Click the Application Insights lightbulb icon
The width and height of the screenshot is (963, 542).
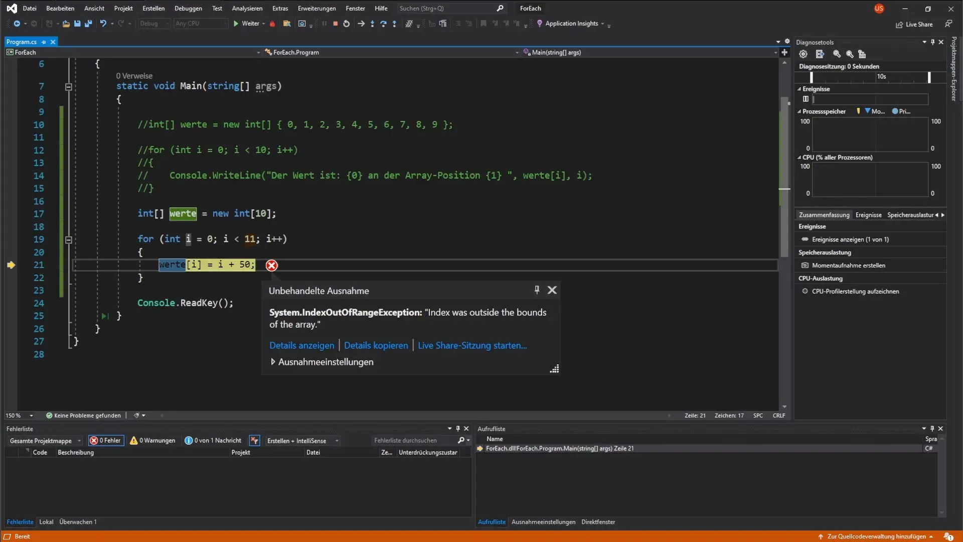point(540,24)
